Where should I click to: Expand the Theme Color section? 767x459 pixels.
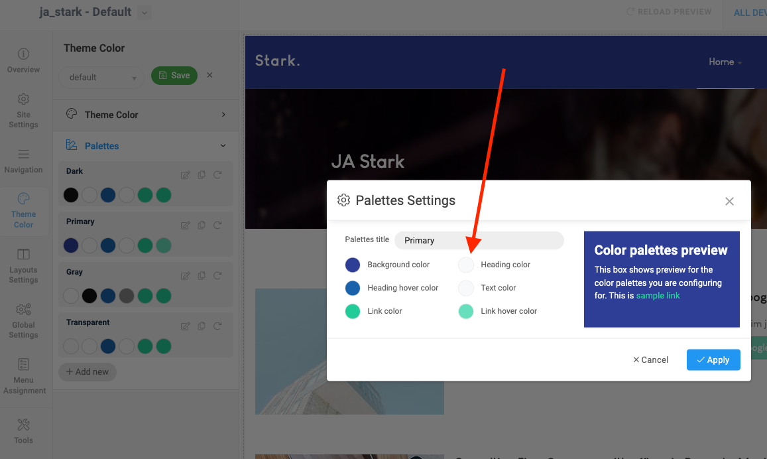click(146, 115)
